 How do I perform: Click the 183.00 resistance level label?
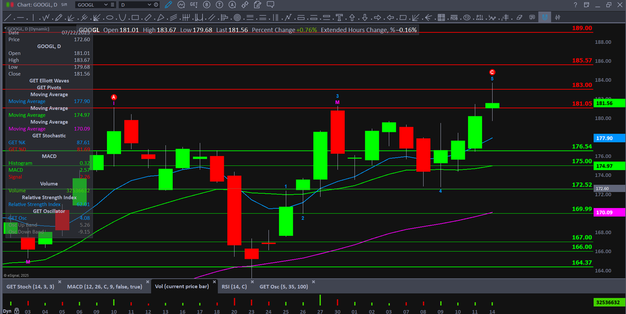point(582,85)
